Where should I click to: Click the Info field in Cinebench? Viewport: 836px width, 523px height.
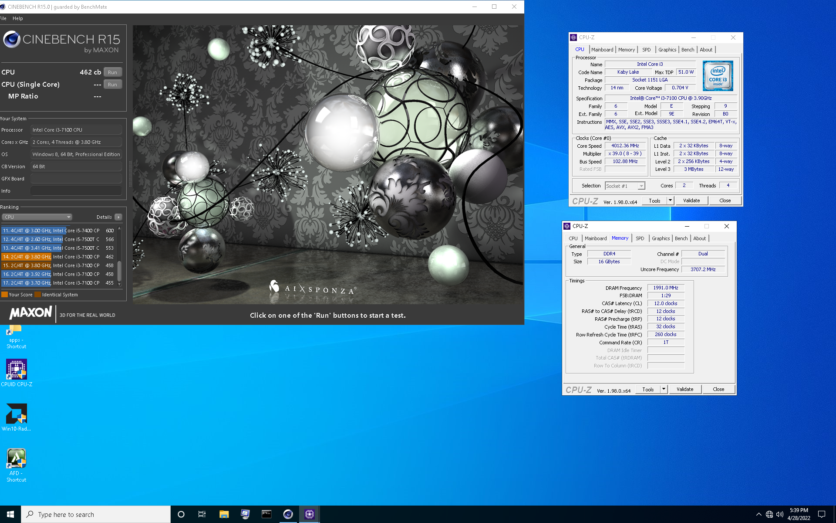coord(76,191)
